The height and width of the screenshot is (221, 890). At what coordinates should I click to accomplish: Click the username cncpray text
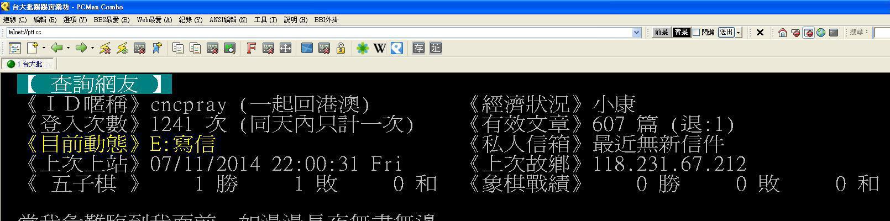[189, 104]
